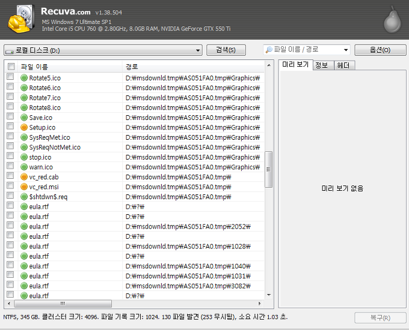This screenshot has height=330, width=409.
Task: Click orange status dot of Setup.ico
Action: coord(24,127)
